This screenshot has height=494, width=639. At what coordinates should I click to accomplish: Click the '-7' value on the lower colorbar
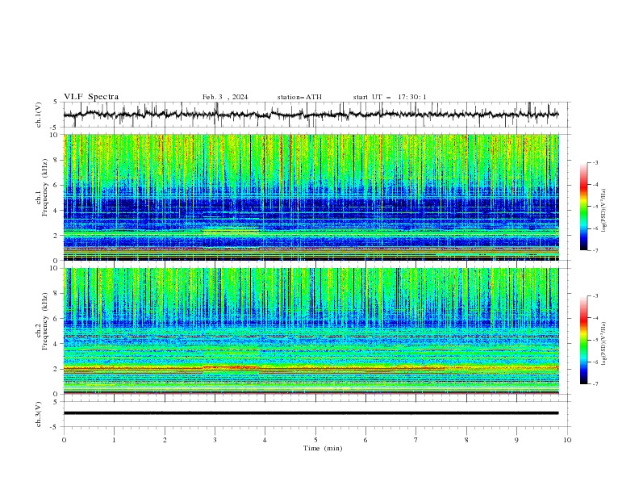[595, 384]
